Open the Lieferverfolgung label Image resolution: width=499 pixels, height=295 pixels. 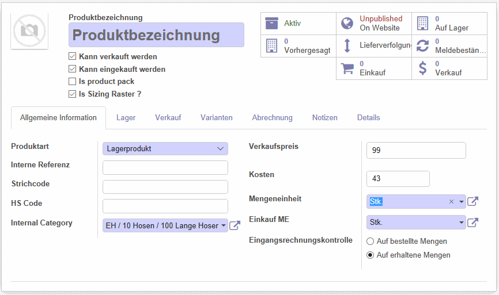point(385,45)
